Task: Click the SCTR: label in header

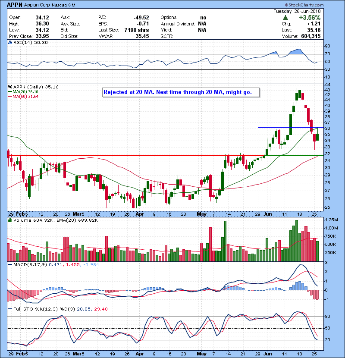Action: pyautogui.click(x=167, y=36)
